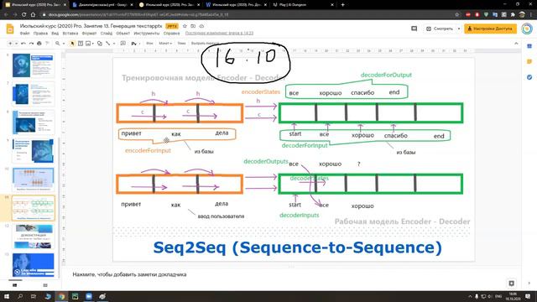
Task: Collapse the menus with the chevron arrow
Action: [x=516, y=44]
